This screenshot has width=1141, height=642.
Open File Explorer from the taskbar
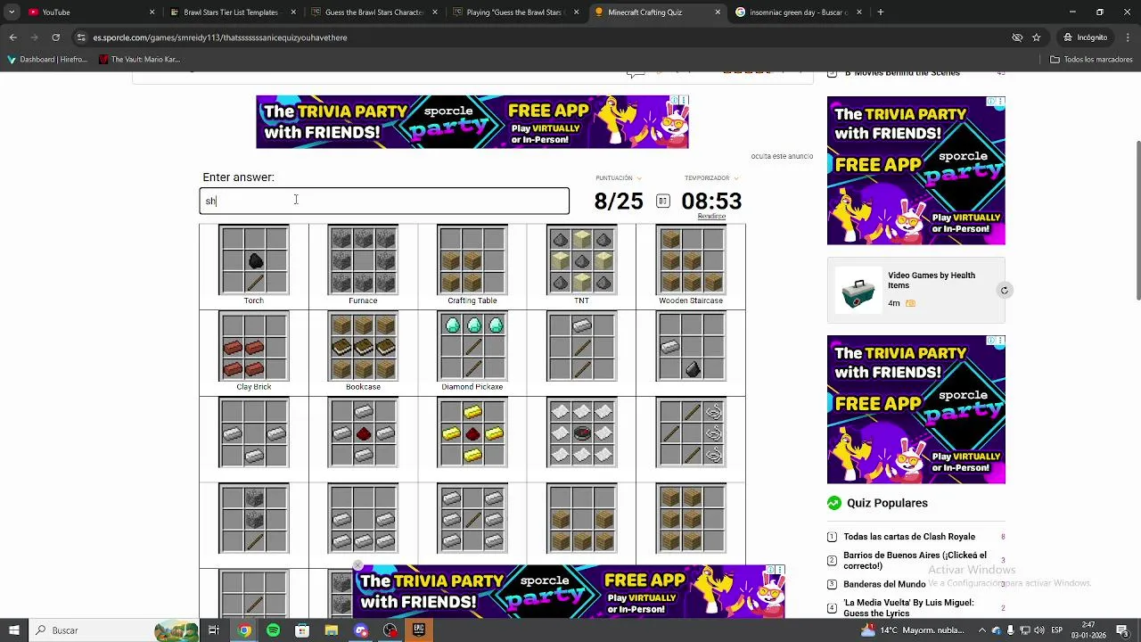pos(332,630)
